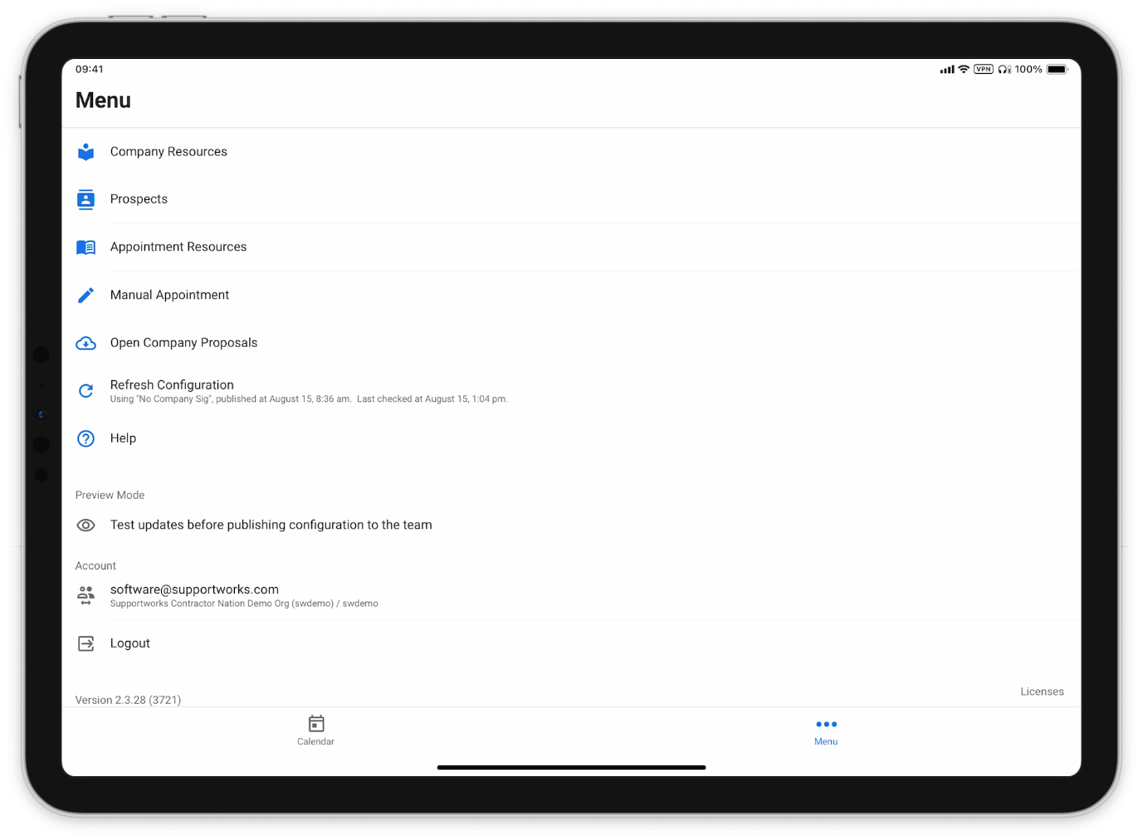The image size is (1143, 836).
Task: Click the Manual Appointment pencil icon
Action: 85,295
